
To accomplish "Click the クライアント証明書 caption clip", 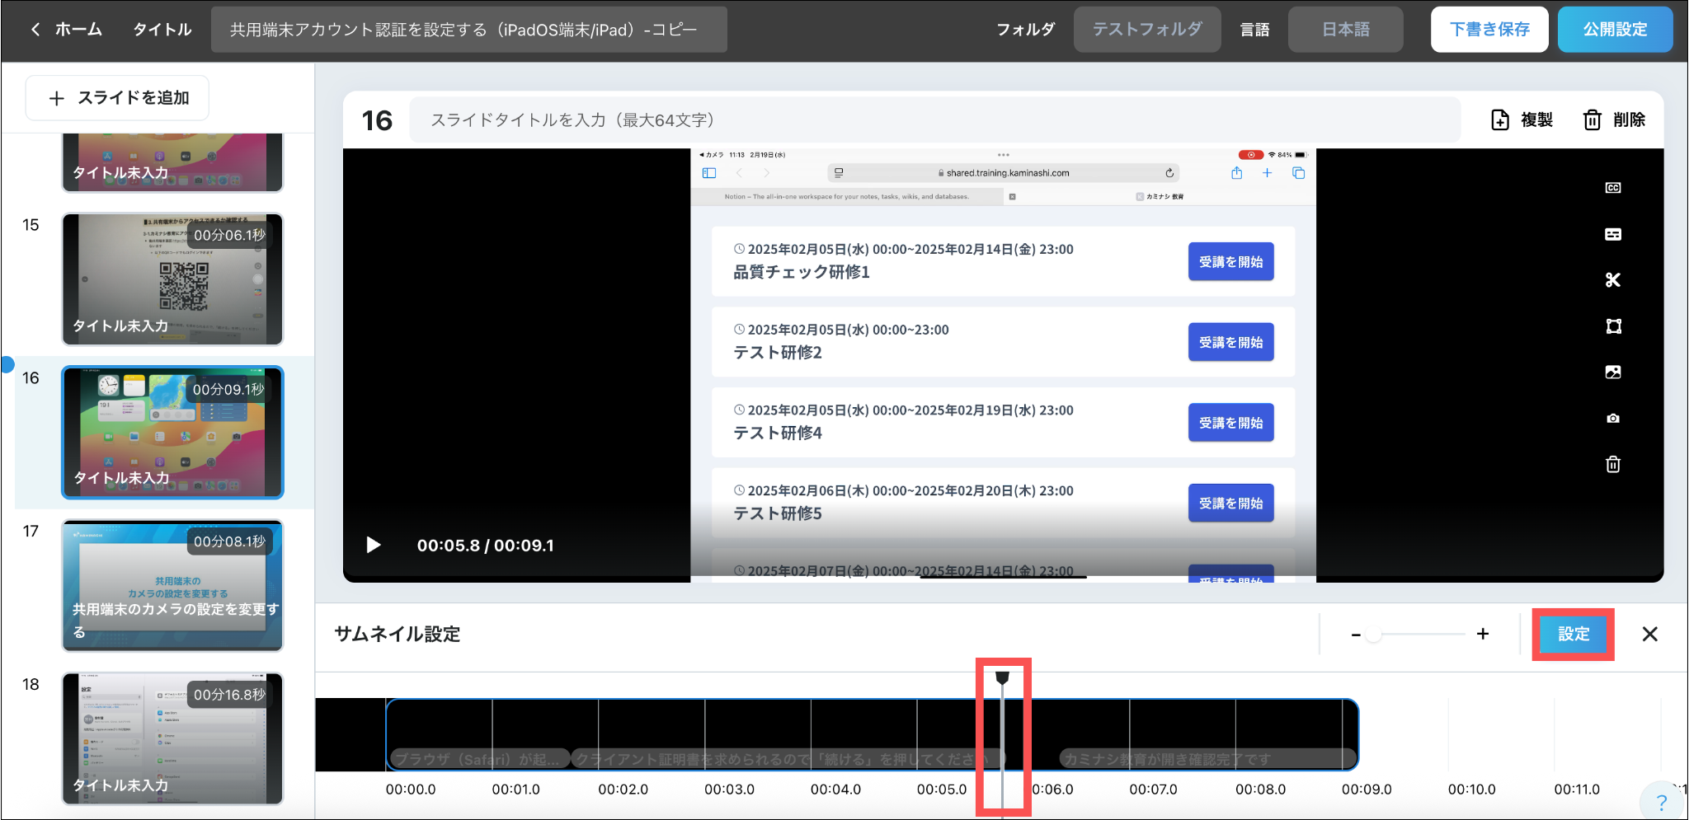I will click(788, 758).
